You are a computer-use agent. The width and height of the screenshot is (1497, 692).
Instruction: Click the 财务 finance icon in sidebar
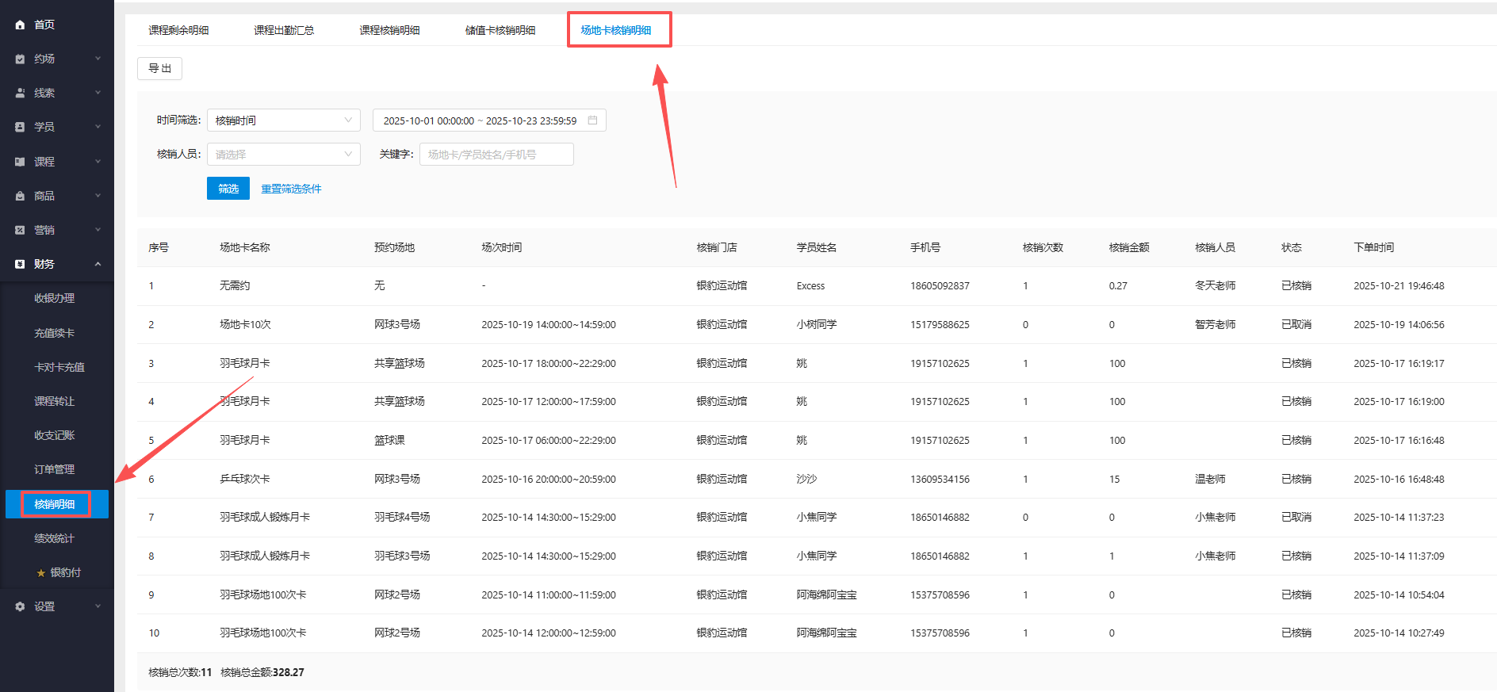20,264
